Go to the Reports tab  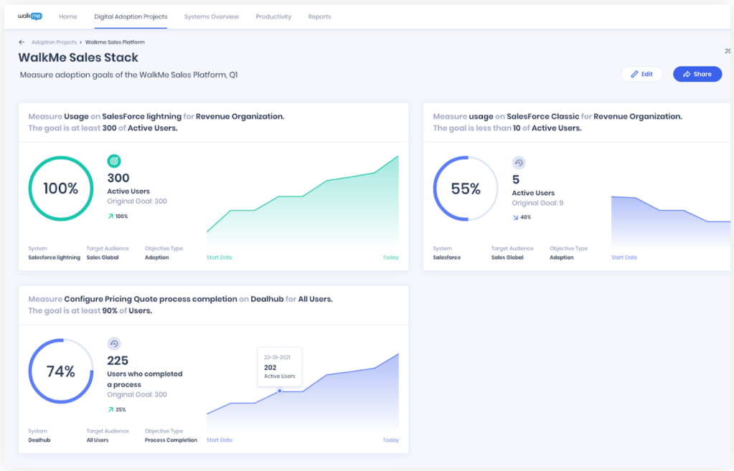pos(319,16)
